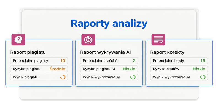This screenshot has width=218, height=106.
Task: Click the orange Średnie risk value
Action: coord(57,69)
